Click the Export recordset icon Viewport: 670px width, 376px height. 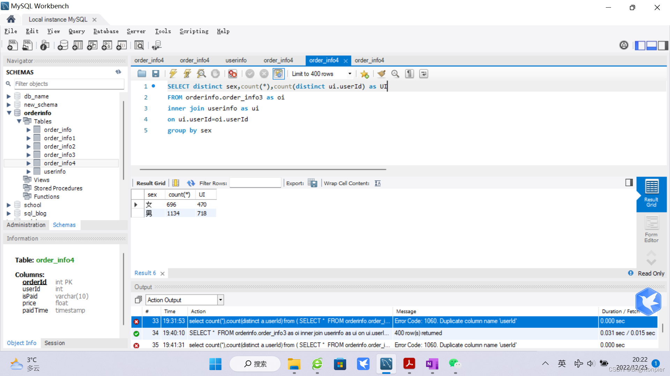312,183
